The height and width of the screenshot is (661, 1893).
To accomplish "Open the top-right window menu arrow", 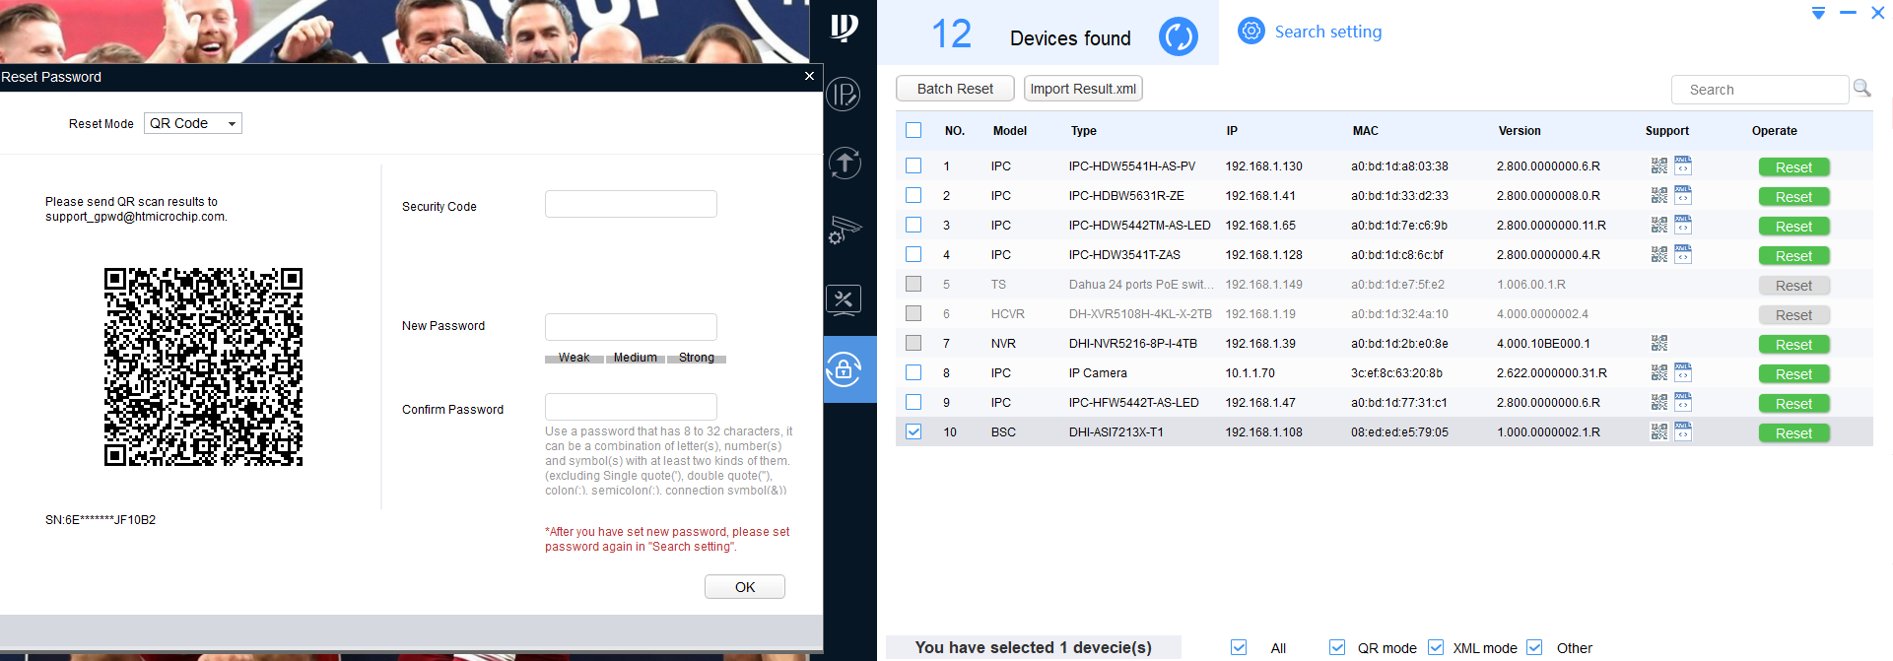I will [1818, 14].
